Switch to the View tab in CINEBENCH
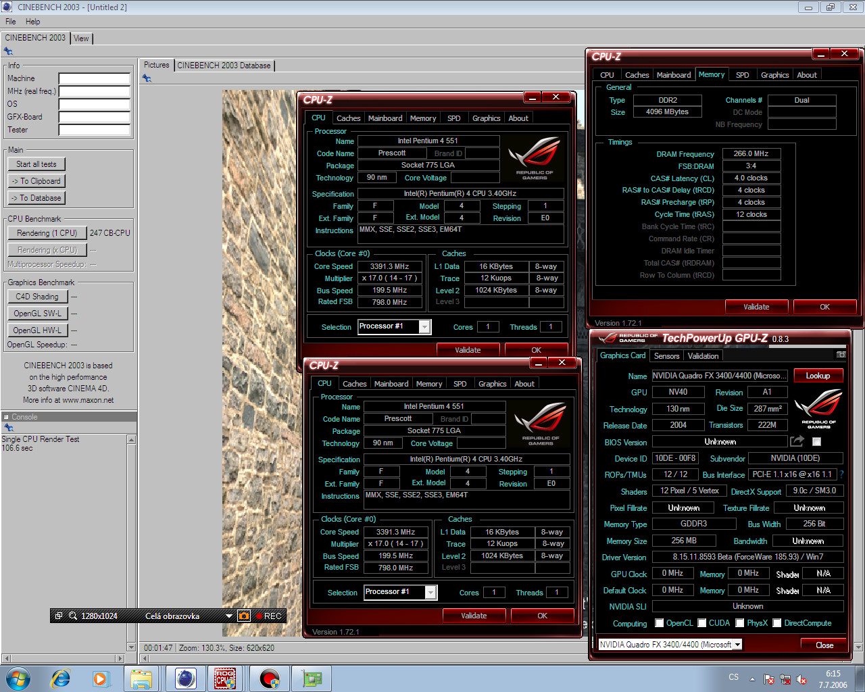 coord(81,39)
